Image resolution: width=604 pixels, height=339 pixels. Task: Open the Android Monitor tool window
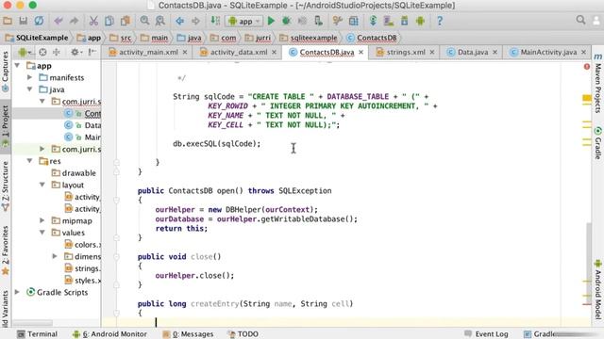coord(109,334)
